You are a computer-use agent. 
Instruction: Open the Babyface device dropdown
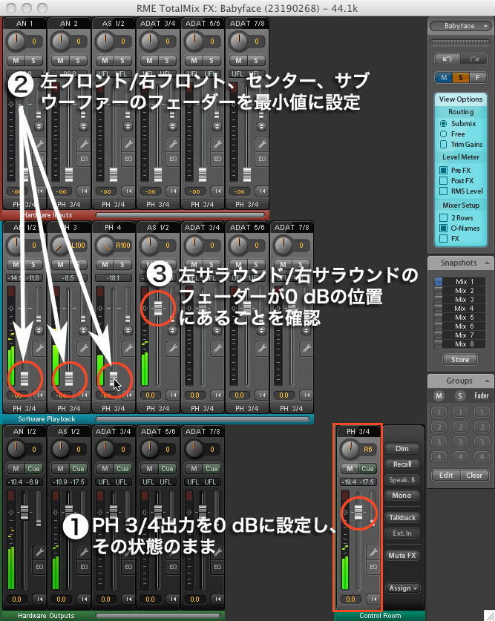[460, 25]
